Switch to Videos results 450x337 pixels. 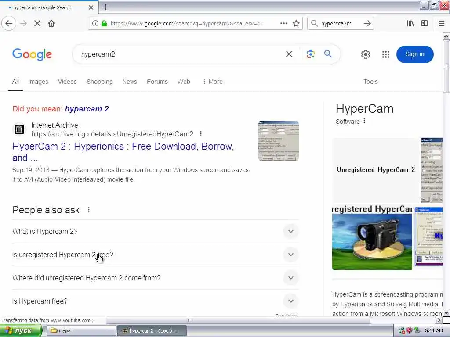[67, 82]
